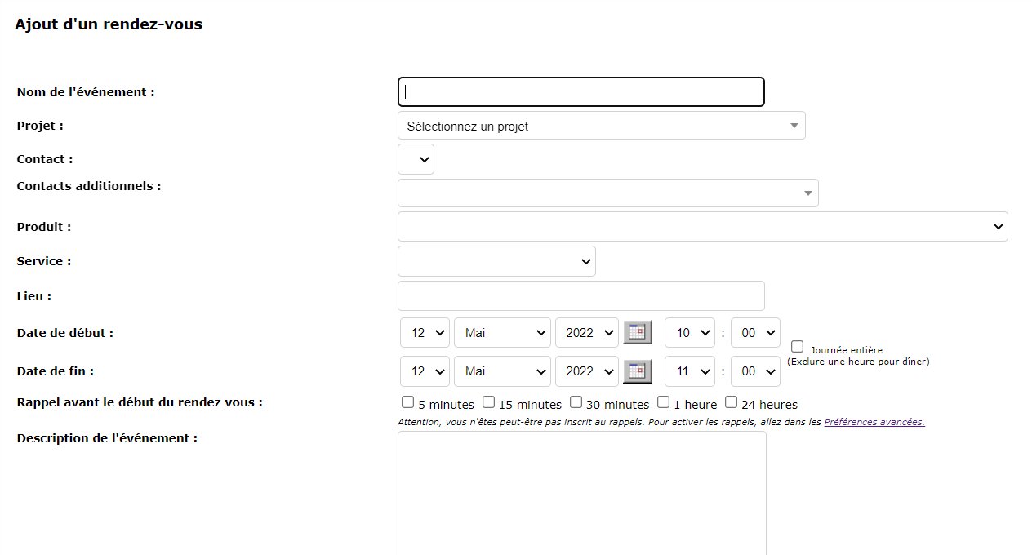Expand the Contact dropdown
1032x555 pixels.
click(416, 159)
